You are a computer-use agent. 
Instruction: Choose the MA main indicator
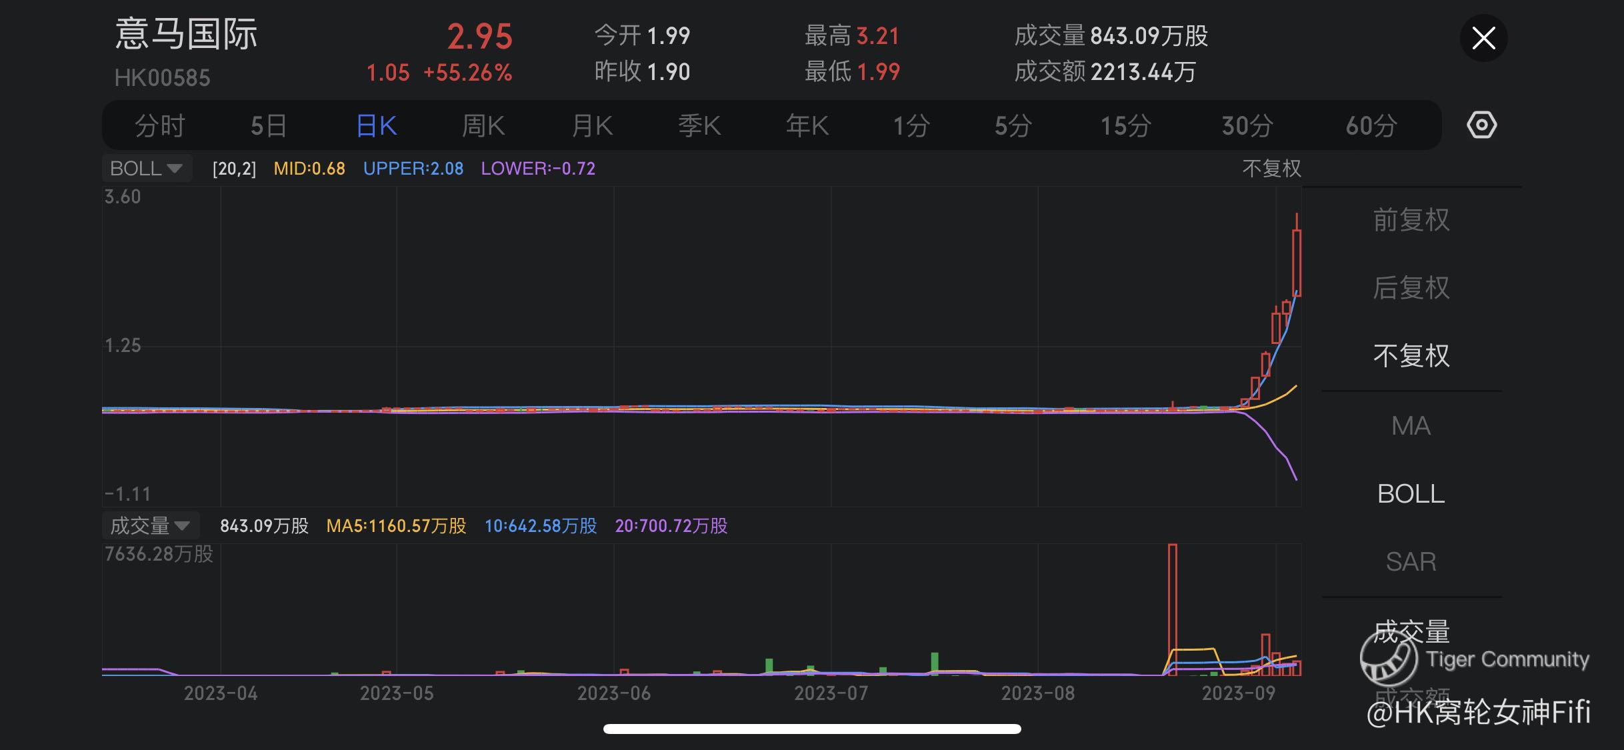pyautogui.click(x=1411, y=426)
